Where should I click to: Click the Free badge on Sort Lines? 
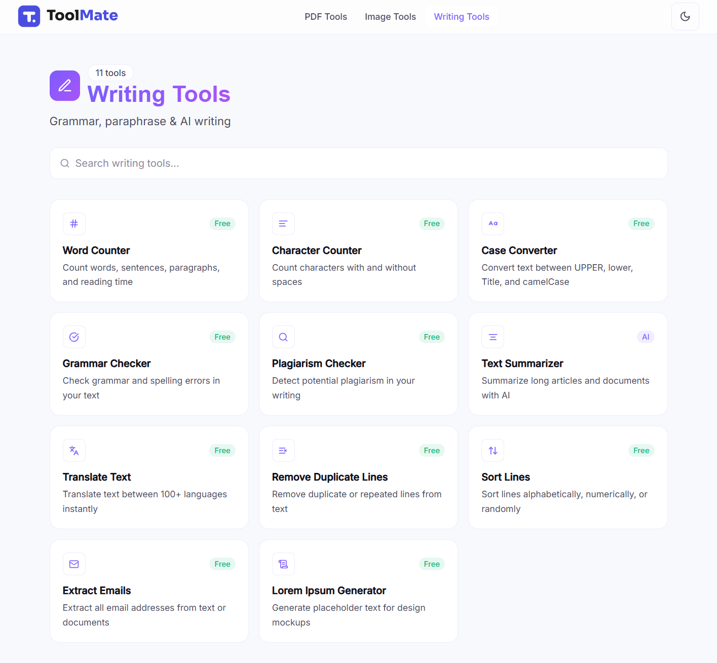tap(641, 451)
